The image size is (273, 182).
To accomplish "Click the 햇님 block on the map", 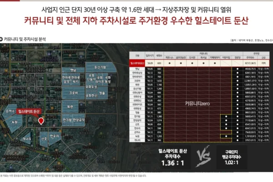I will pos(73,70).
